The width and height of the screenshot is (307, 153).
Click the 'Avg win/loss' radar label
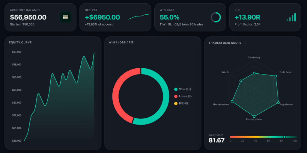tap(286, 105)
